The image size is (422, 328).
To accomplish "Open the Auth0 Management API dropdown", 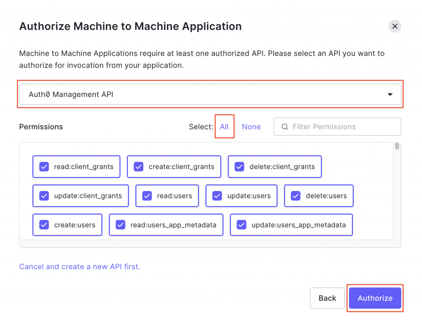I will tap(210, 94).
